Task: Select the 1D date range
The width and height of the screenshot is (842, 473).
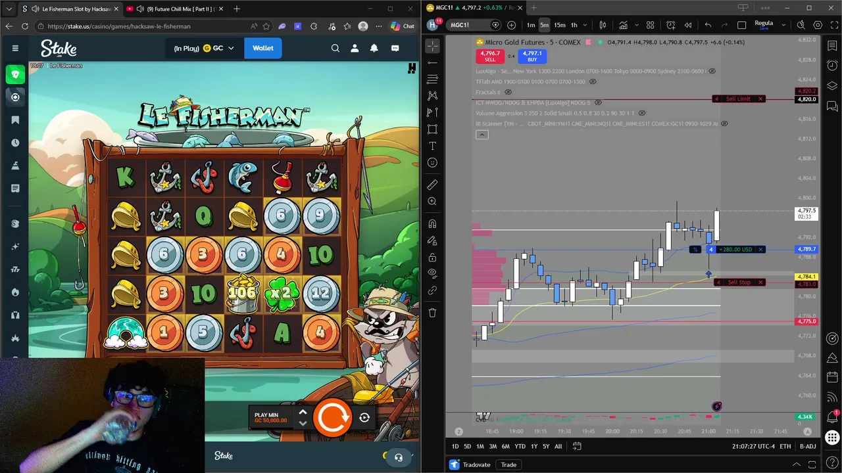Action: tap(455, 446)
